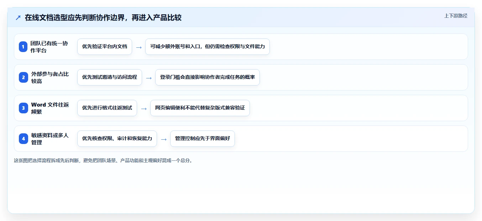The height and width of the screenshot is (221, 482).
Task: Click the 优先验证平台内文档 box
Action: click(x=105, y=47)
